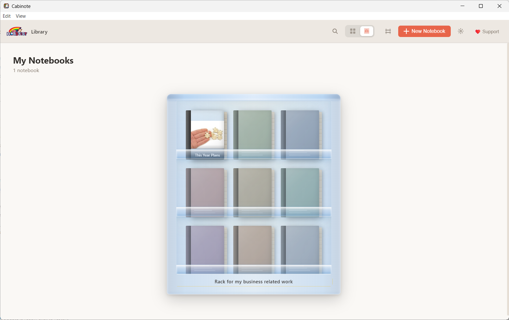Click the heart icon next to Support

click(x=477, y=32)
